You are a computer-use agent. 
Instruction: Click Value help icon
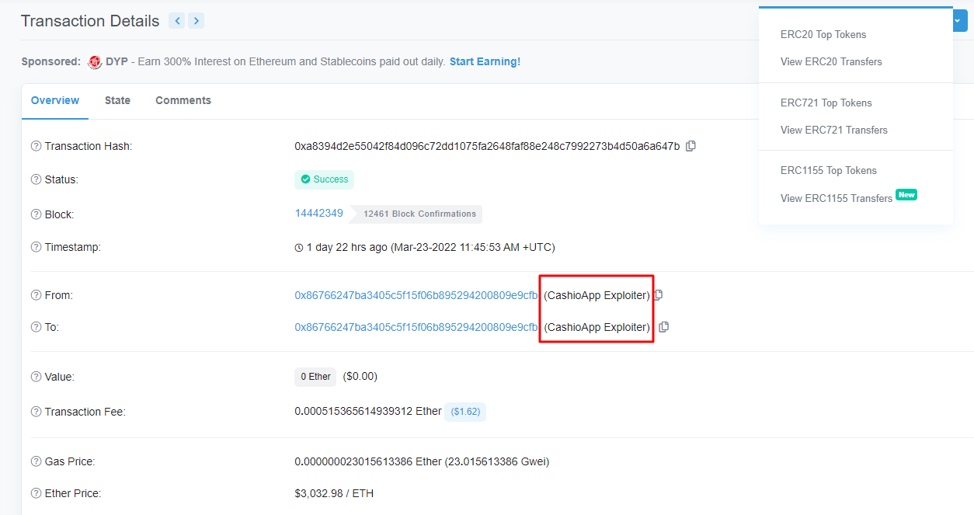(36, 377)
